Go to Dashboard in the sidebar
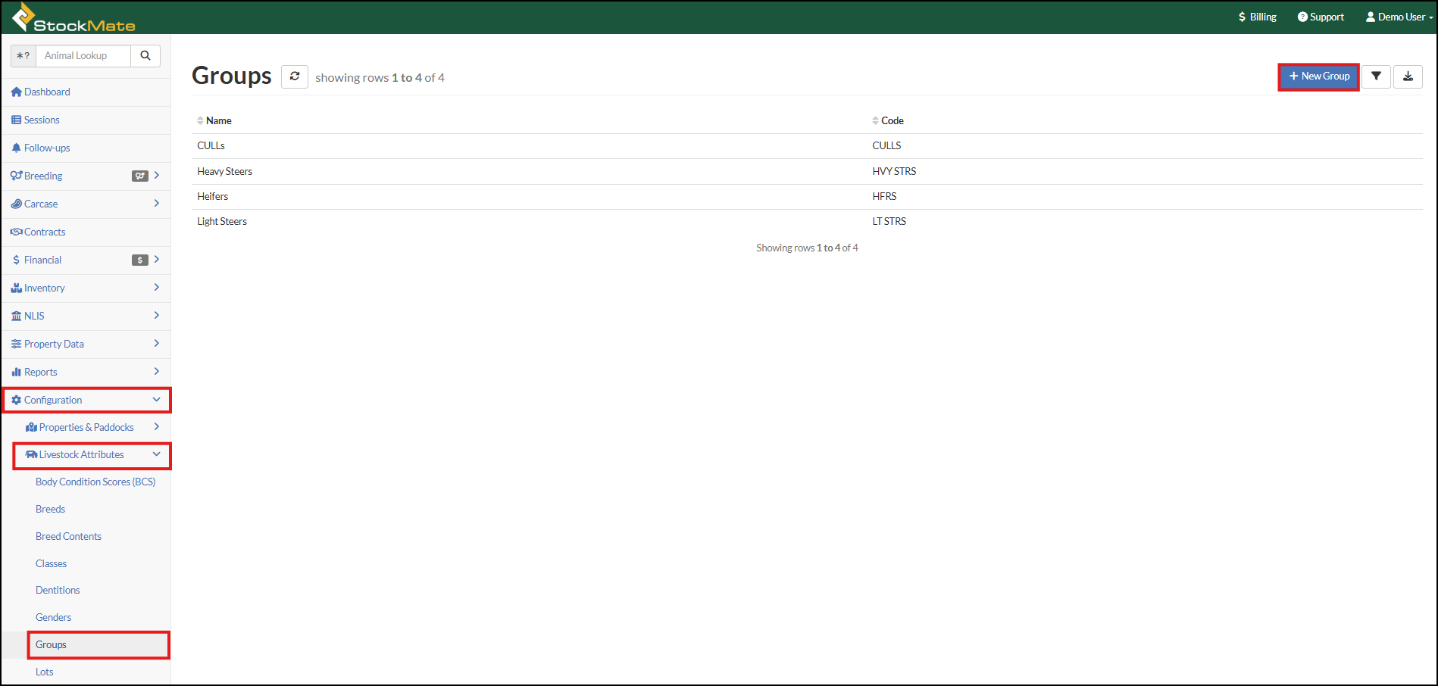The height and width of the screenshot is (686, 1438). click(x=47, y=92)
